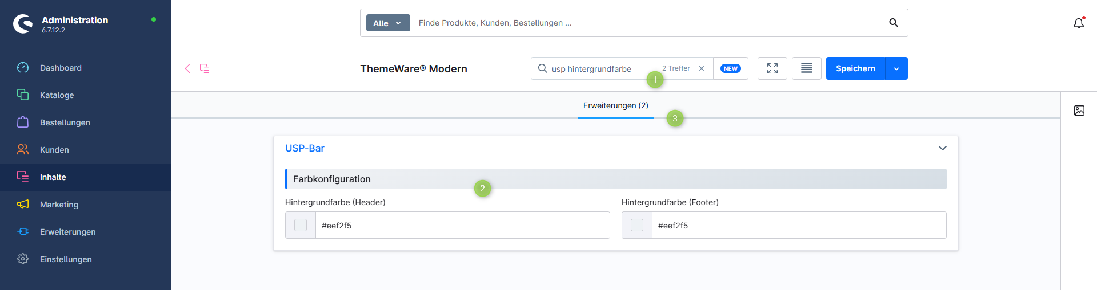Click the compact list view icon

click(x=807, y=68)
